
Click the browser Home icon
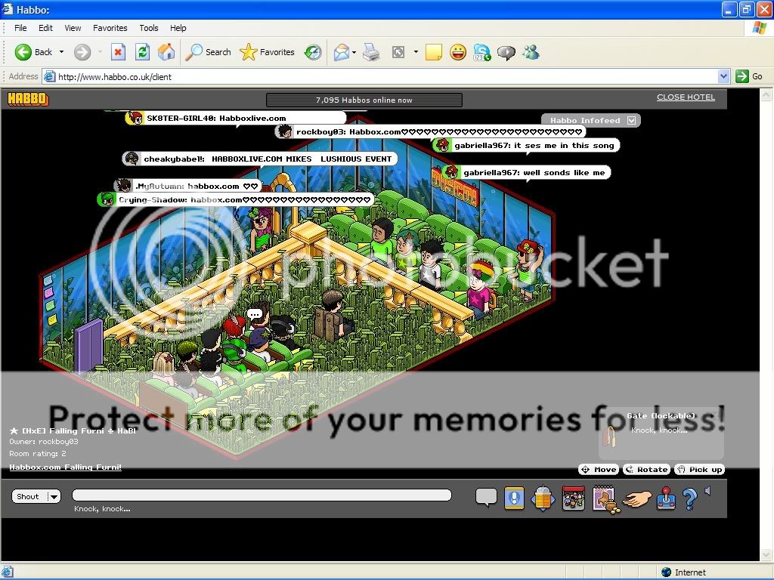point(166,52)
